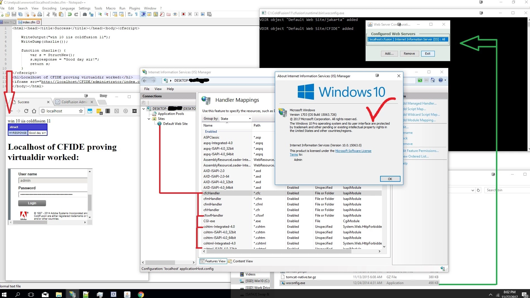530x298 pixels.
Task: Open File Explorer from the taskbar
Action: 59,294
